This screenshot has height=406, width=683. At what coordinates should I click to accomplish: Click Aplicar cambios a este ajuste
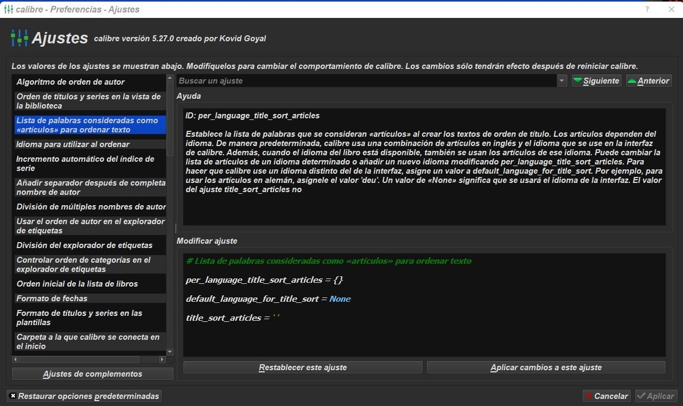click(546, 367)
